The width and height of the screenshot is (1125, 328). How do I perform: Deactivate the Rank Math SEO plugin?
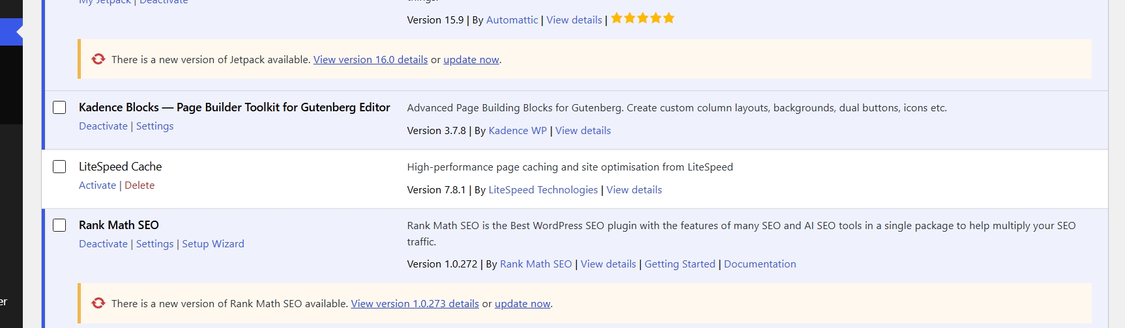pos(103,244)
